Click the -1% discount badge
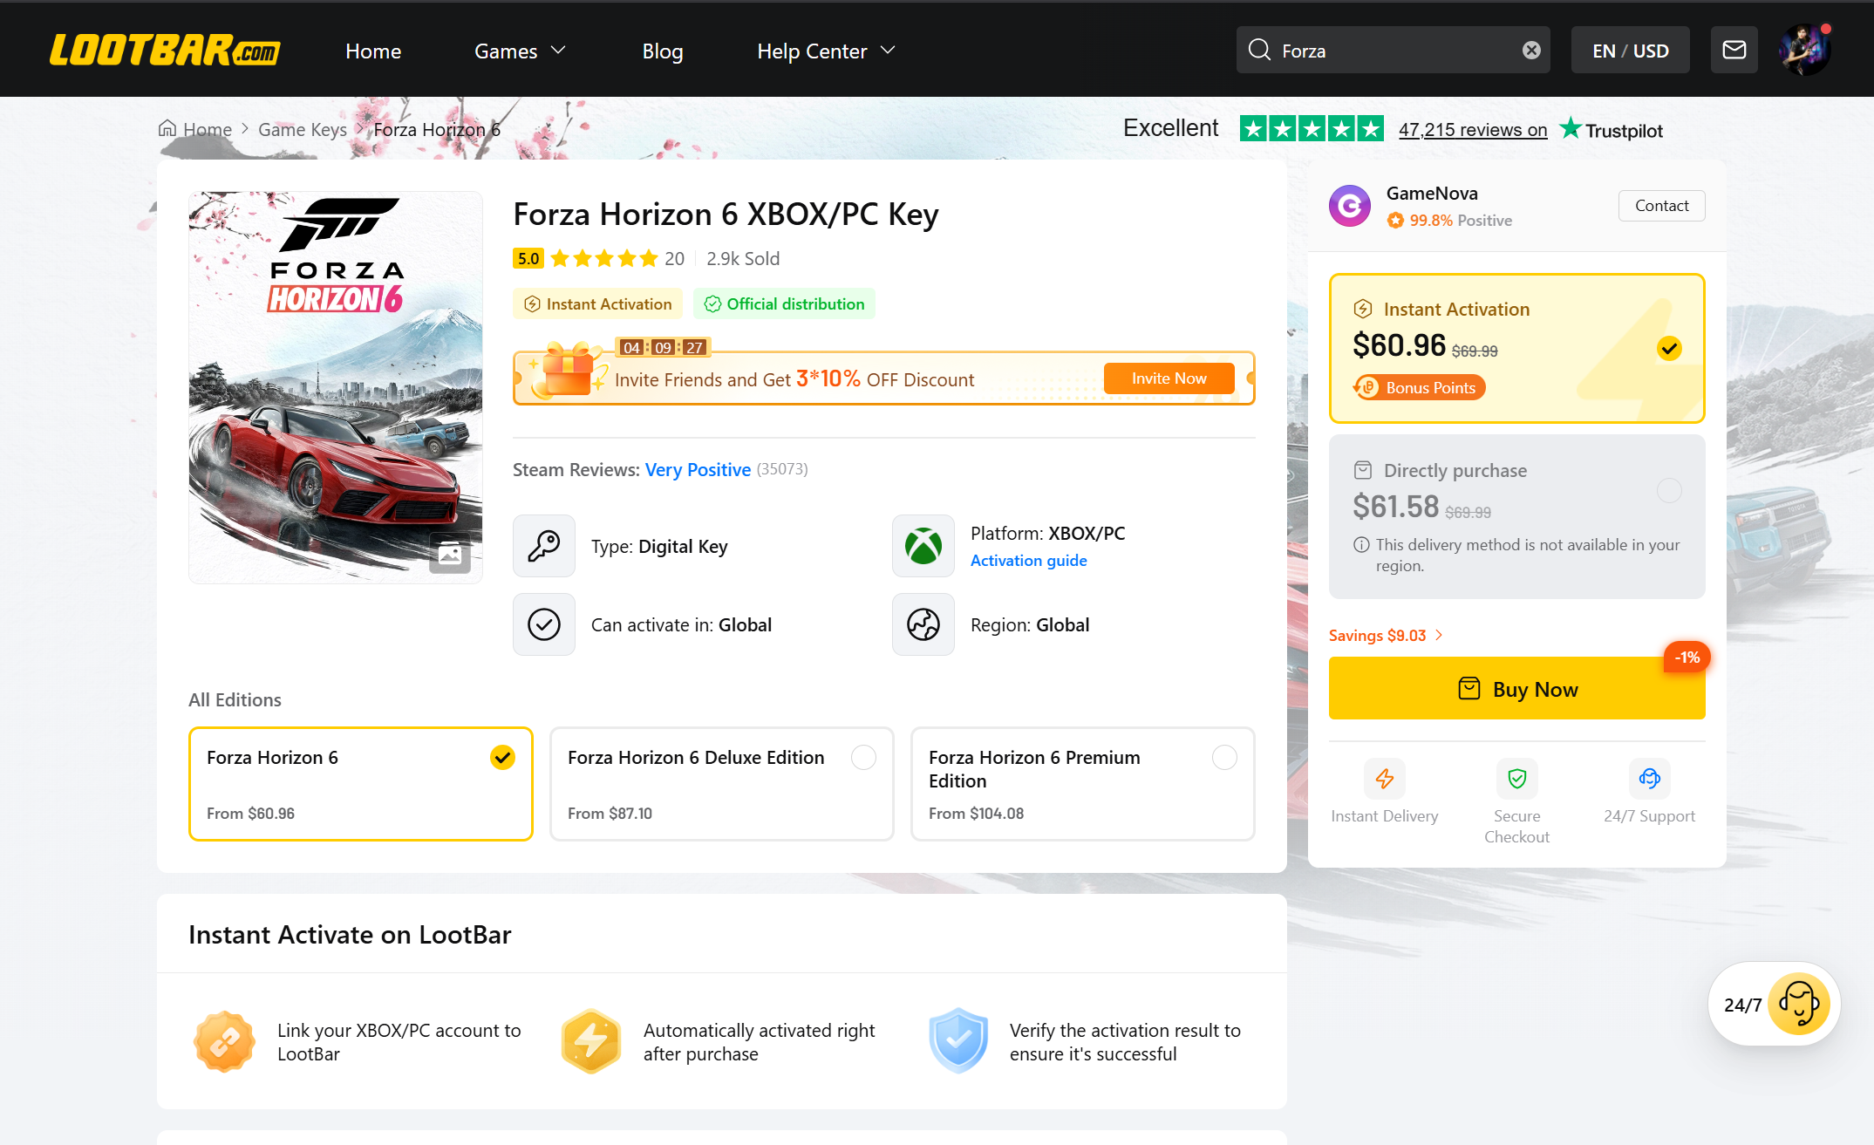This screenshot has height=1145, width=1874. (1687, 657)
